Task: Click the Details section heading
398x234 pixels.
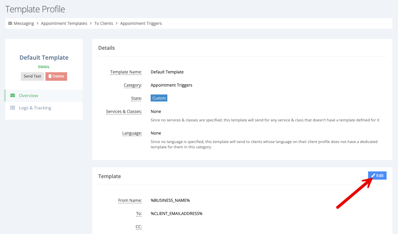Action: click(x=107, y=48)
